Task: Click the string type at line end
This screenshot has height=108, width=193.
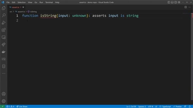Action: point(132,16)
